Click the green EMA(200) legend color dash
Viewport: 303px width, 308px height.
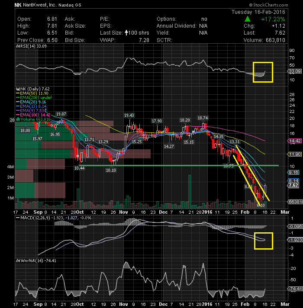point(18,98)
